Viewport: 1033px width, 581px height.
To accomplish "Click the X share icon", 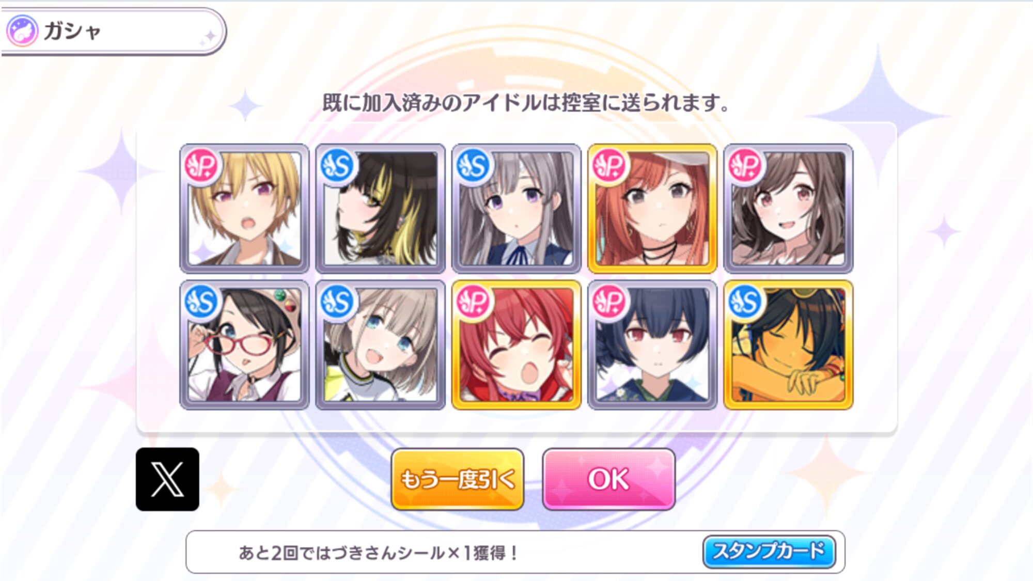I will [x=167, y=479].
